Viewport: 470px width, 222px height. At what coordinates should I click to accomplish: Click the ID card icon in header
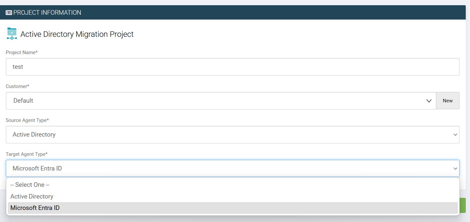9,12
